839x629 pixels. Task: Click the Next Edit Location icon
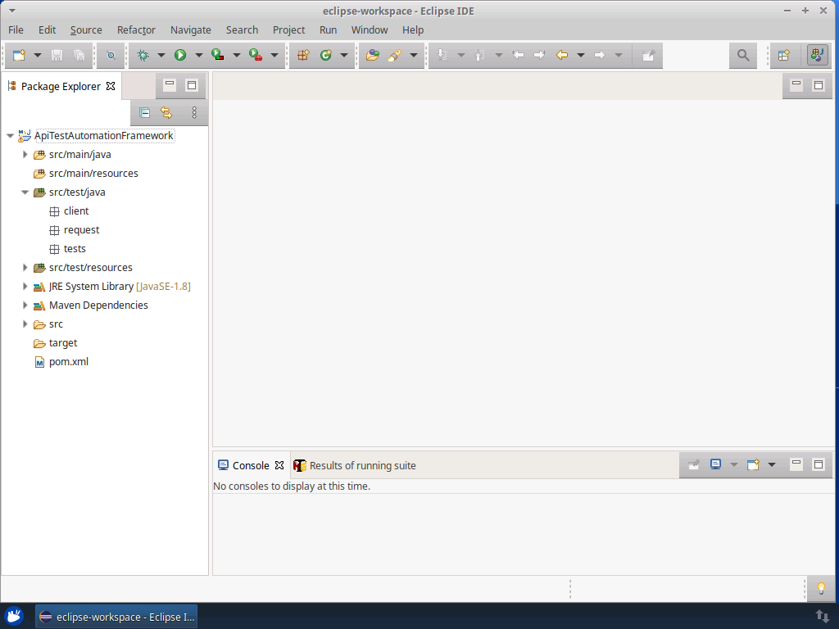coord(539,55)
